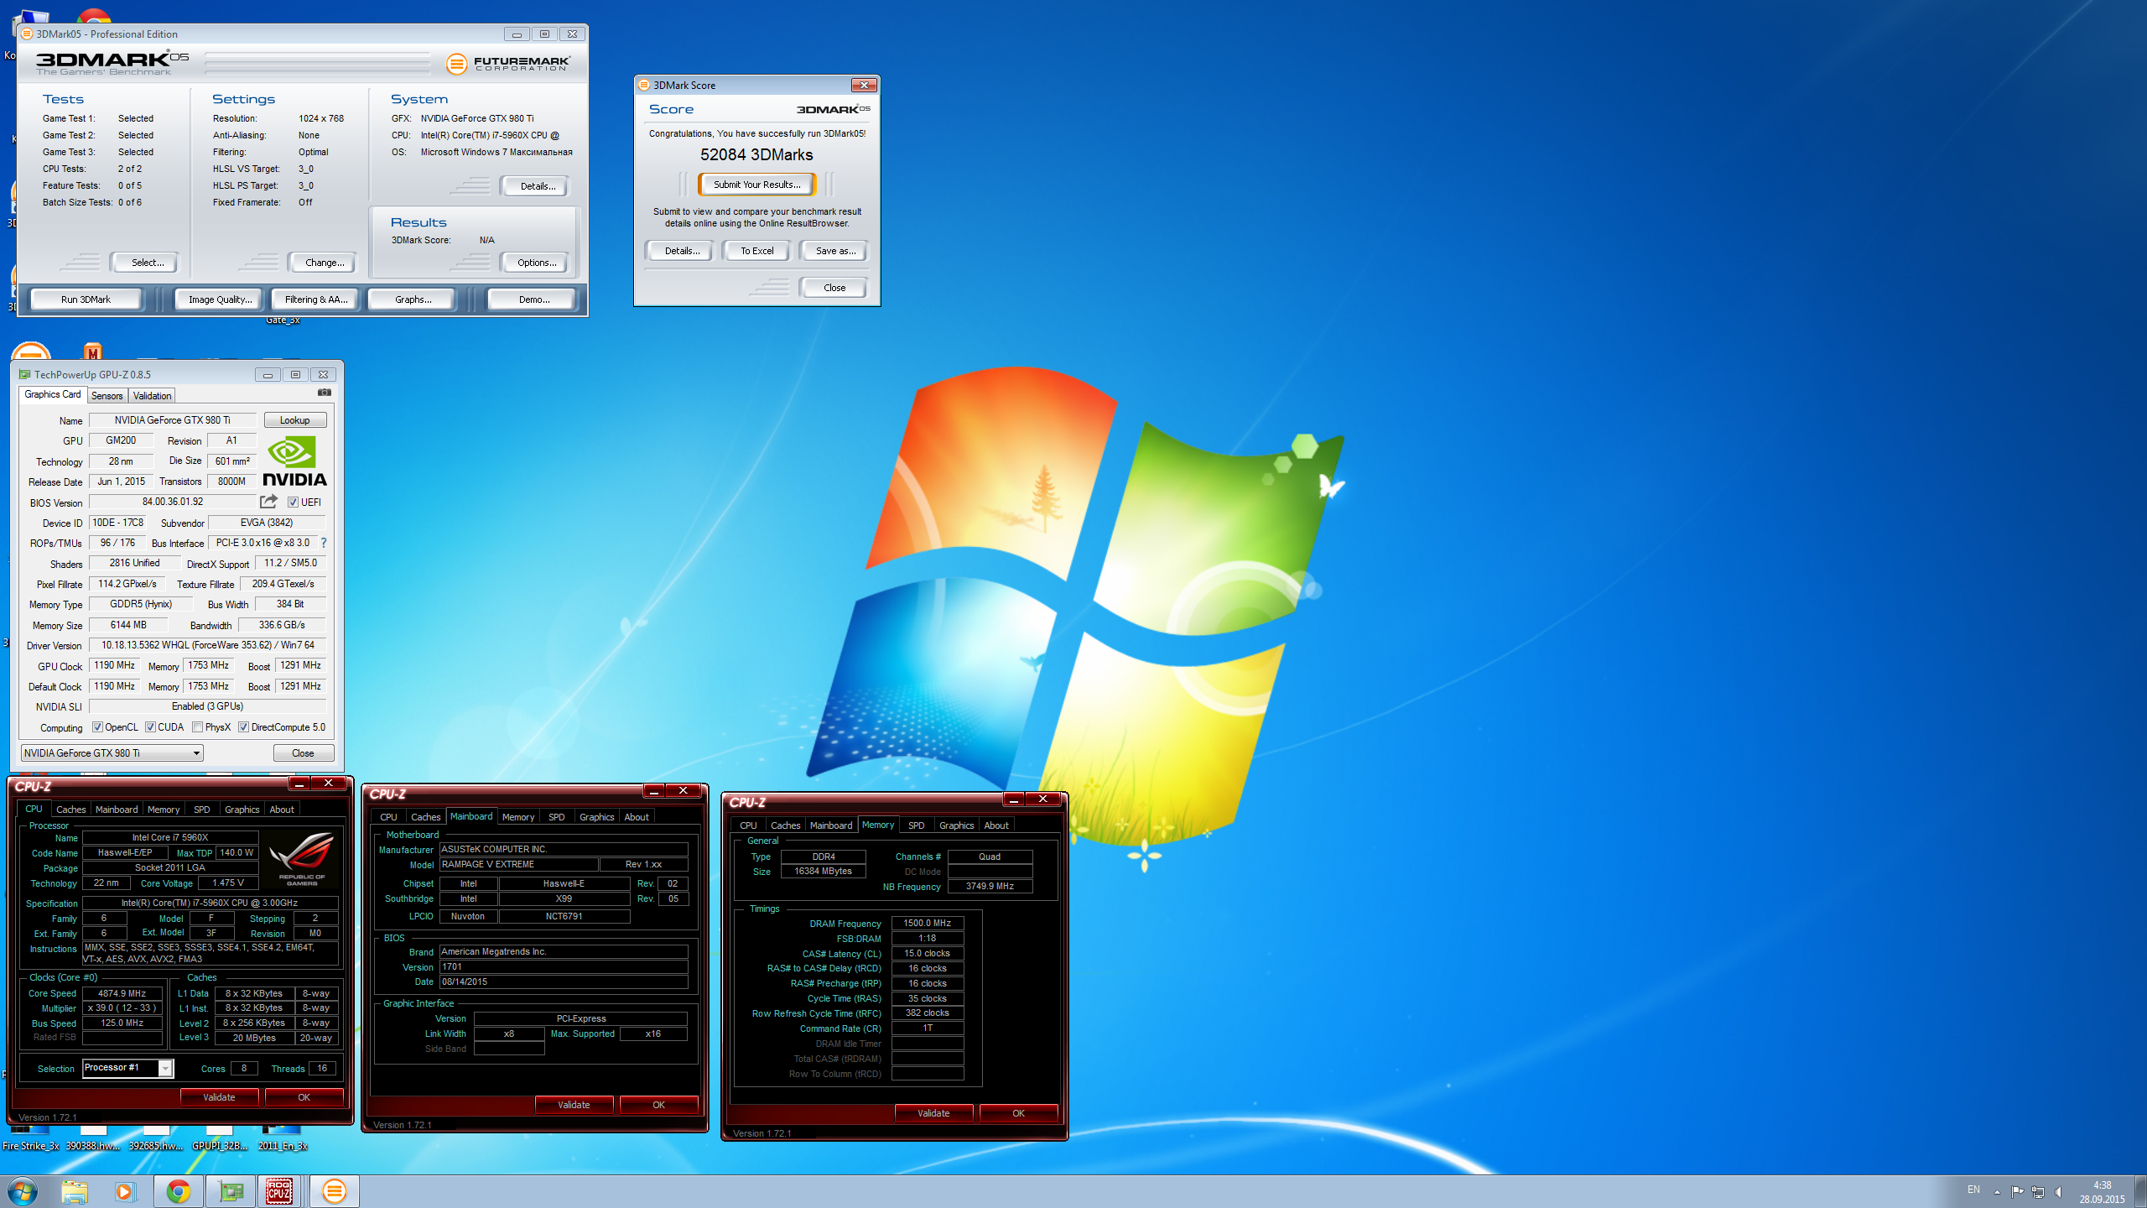Click the ROG Republic of Gamers logo in CPU-Z
Screen dimensions: 2147x1208
pyautogui.click(x=302, y=858)
